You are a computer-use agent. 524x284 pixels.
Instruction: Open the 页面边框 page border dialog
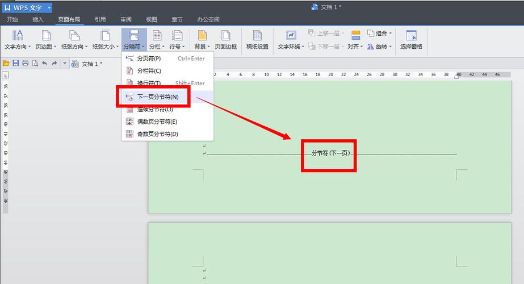tap(225, 39)
